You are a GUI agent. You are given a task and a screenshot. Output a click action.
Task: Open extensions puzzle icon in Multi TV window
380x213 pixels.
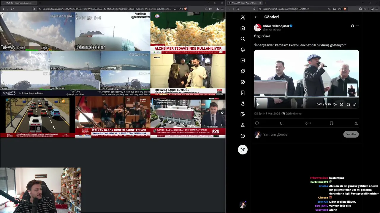[206, 9]
